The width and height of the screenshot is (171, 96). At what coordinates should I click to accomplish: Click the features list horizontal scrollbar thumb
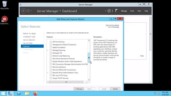(66, 82)
